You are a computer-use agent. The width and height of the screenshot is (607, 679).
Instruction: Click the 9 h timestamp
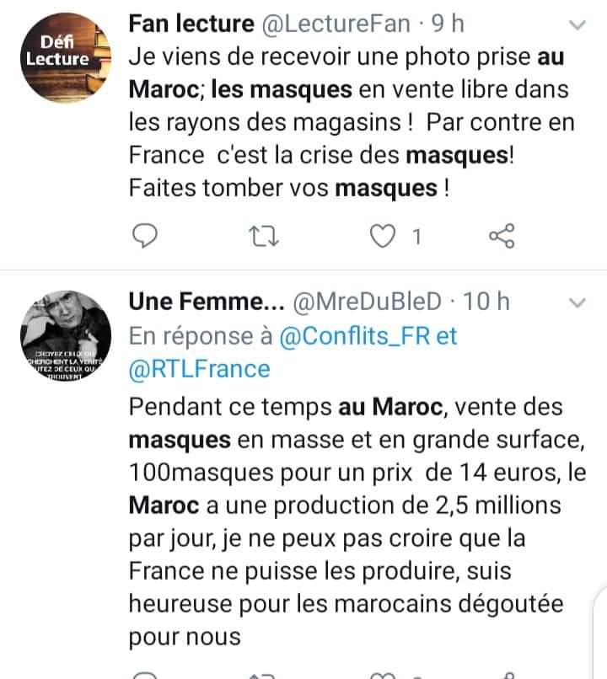pyautogui.click(x=449, y=24)
